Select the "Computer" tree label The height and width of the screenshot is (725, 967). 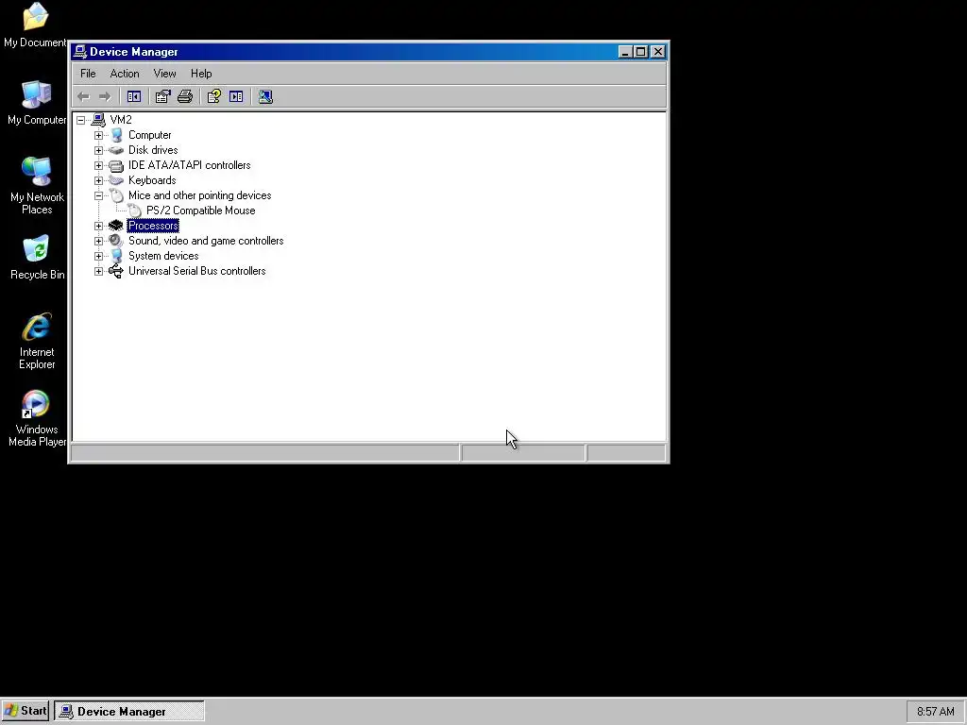[x=150, y=135]
